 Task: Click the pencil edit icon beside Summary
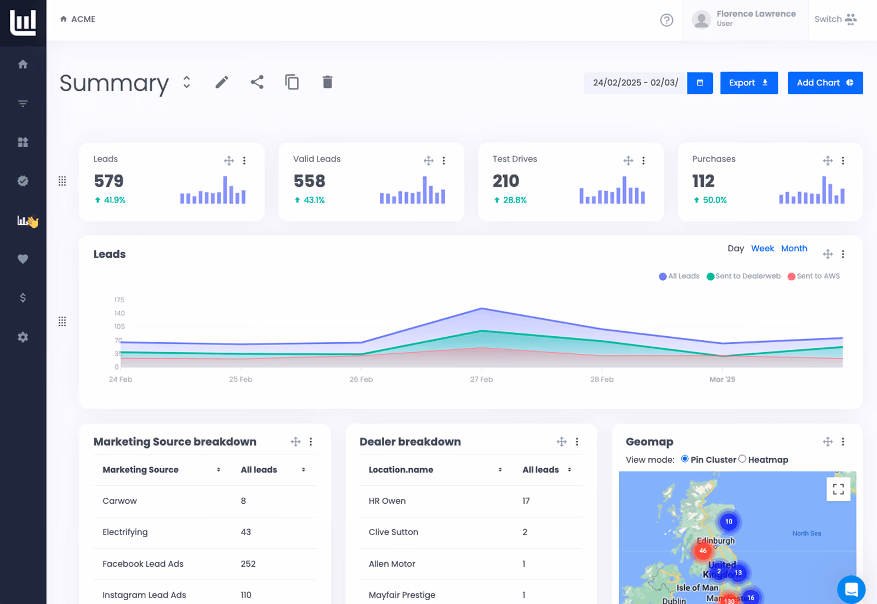[221, 82]
